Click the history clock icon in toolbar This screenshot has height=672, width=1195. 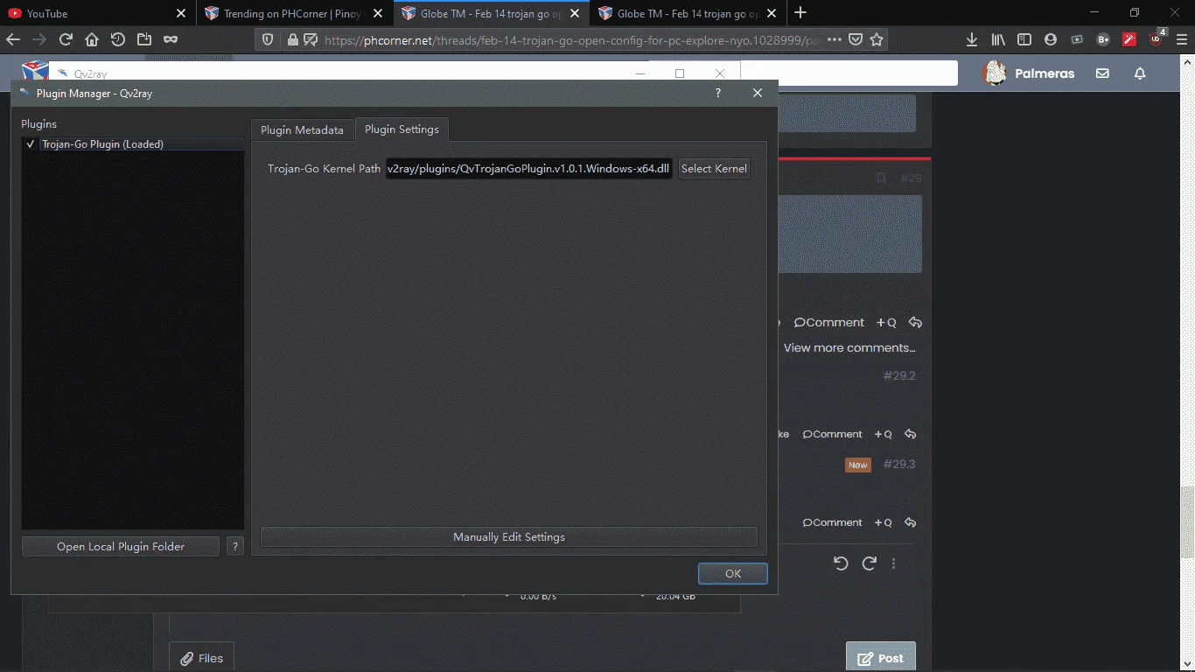(x=118, y=39)
